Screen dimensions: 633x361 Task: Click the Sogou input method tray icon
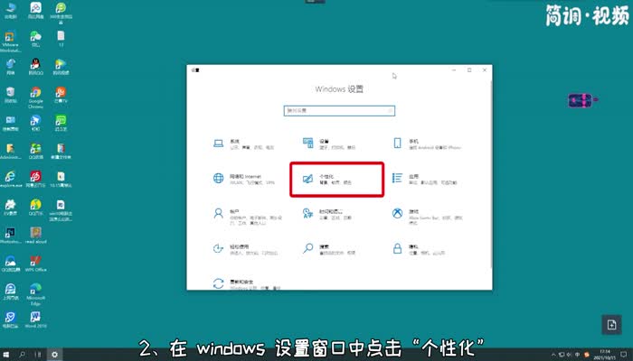coord(587,355)
